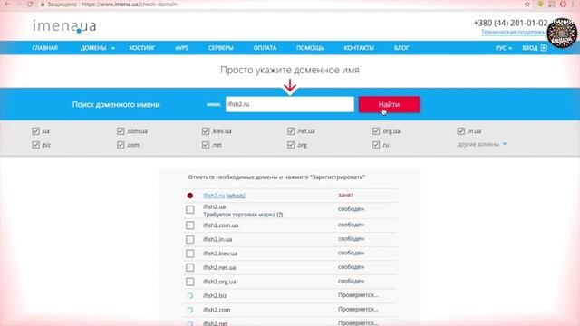Click the 'ifish2.kiev.ua' result name
This screenshot has height=326, width=580.
point(220,254)
